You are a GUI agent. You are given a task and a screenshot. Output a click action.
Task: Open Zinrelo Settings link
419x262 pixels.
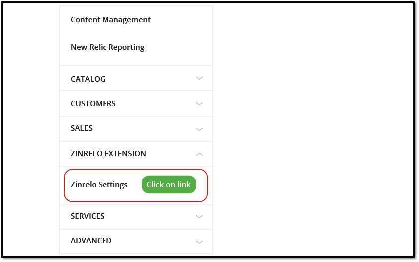[x=99, y=185]
